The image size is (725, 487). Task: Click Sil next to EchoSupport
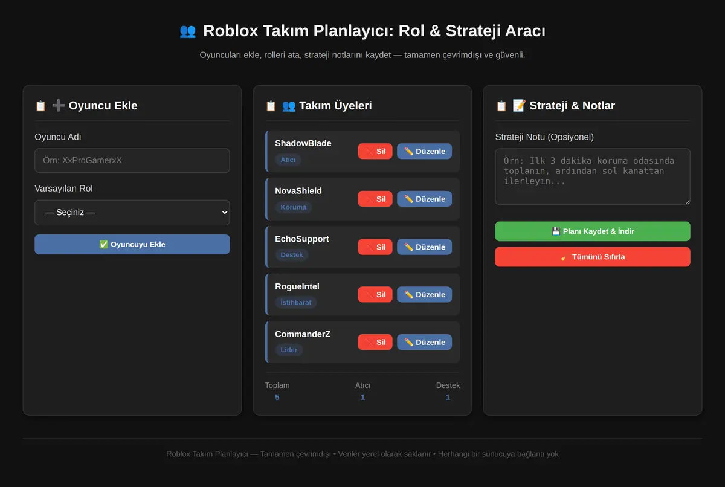click(x=375, y=247)
